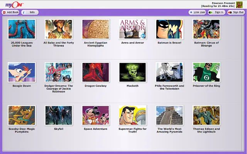Viewport: 247px width, 154px height.
Task: Click the '20,000 Leagues Under the Sea' title
Action: [22, 44]
